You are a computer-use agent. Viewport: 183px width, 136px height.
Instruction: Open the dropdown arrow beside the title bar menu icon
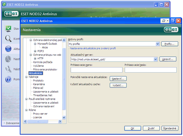pyautogui.click(x=168, y=21)
